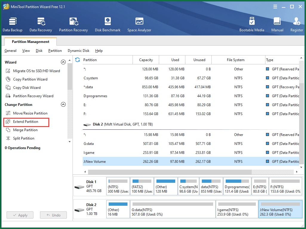The width and height of the screenshot is (306, 229).
Task: Sort by the Unused column header
Action: coord(199,60)
